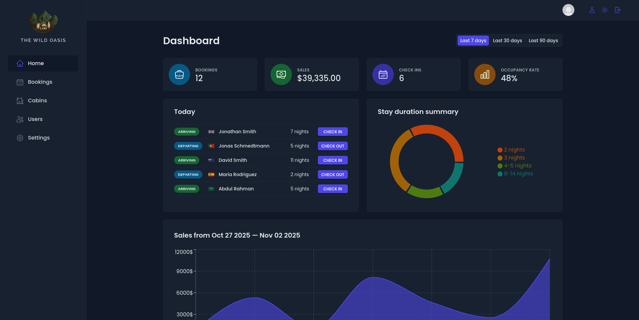Screen dimensions: 639x320
Task: Open Settings from the sidebar
Action: coord(39,138)
